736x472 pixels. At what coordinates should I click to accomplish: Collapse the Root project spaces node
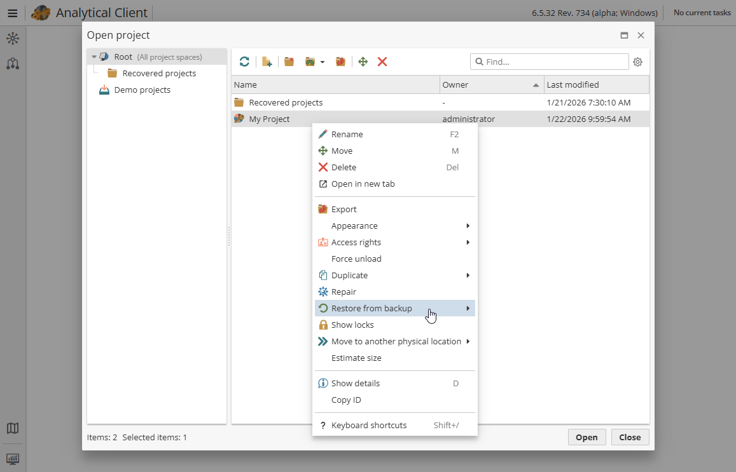[x=94, y=56]
